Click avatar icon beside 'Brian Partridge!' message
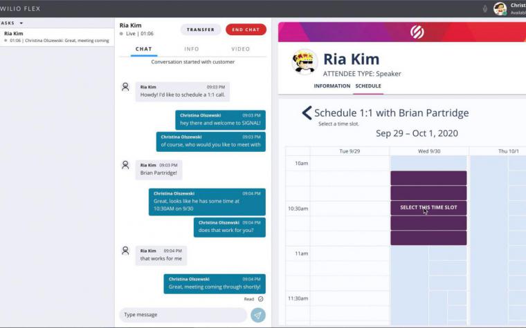Viewport: 526px width, 328px height. coord(125,165)
